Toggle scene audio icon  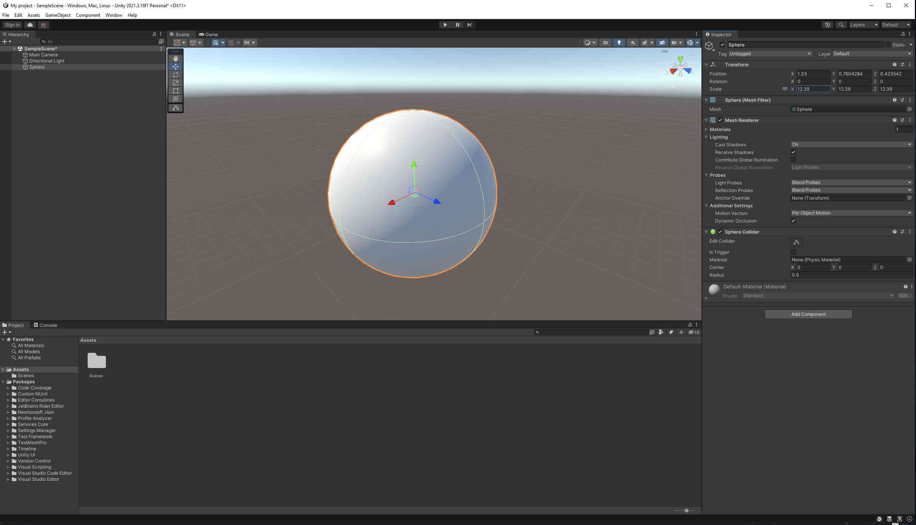pos(633,43)
